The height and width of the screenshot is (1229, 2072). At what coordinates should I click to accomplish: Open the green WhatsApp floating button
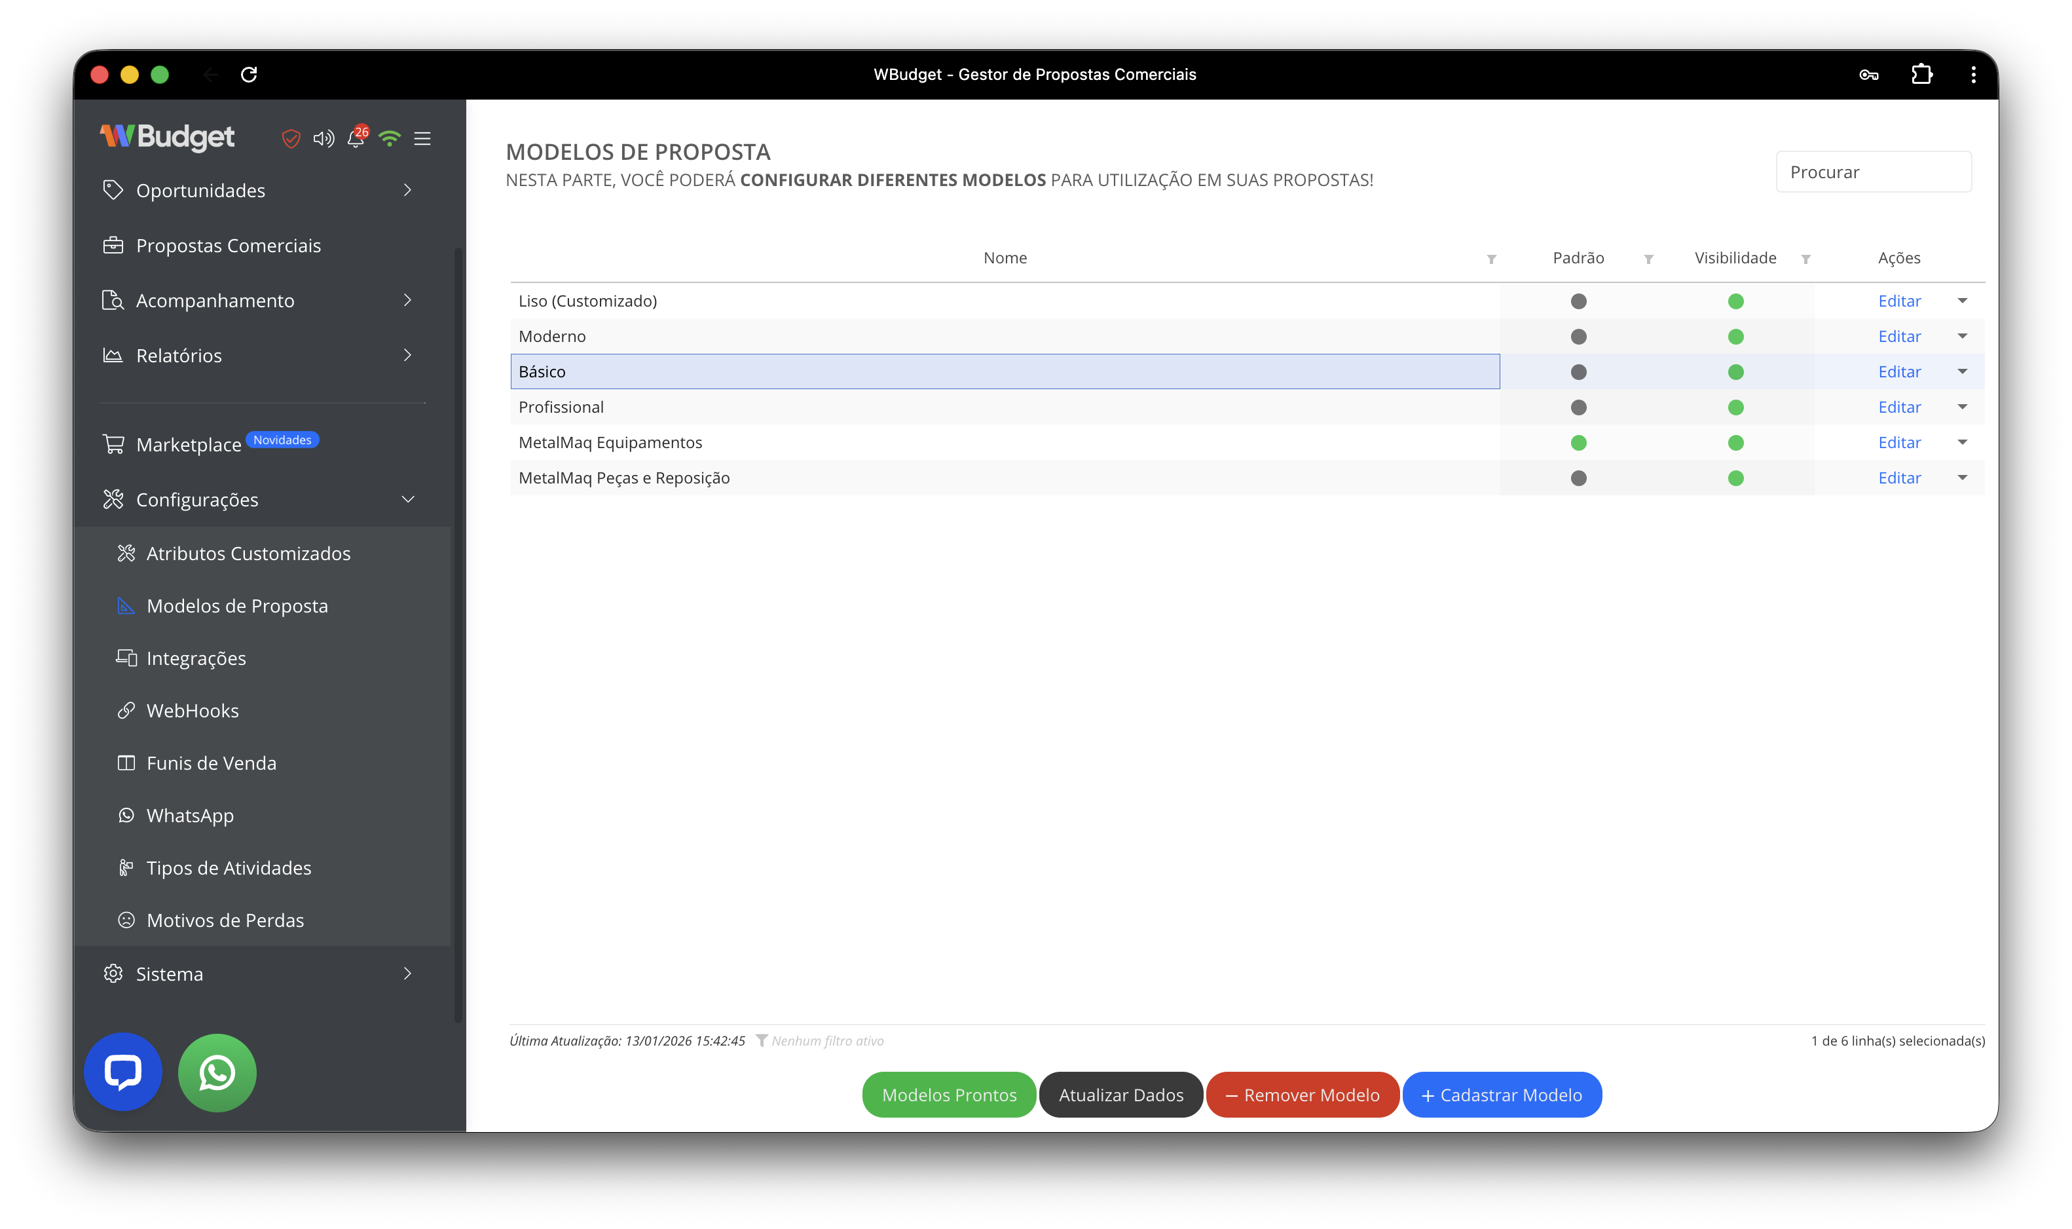coord(217,1072)
